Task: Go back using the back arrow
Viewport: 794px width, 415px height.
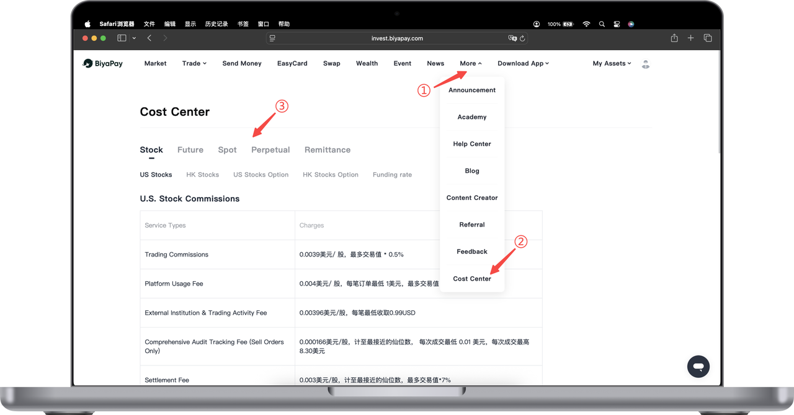Action: coord(149,38)
